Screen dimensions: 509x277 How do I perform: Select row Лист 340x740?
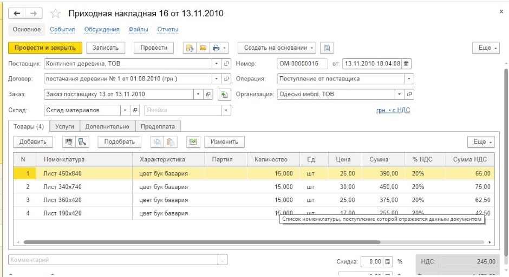(254, 187)
